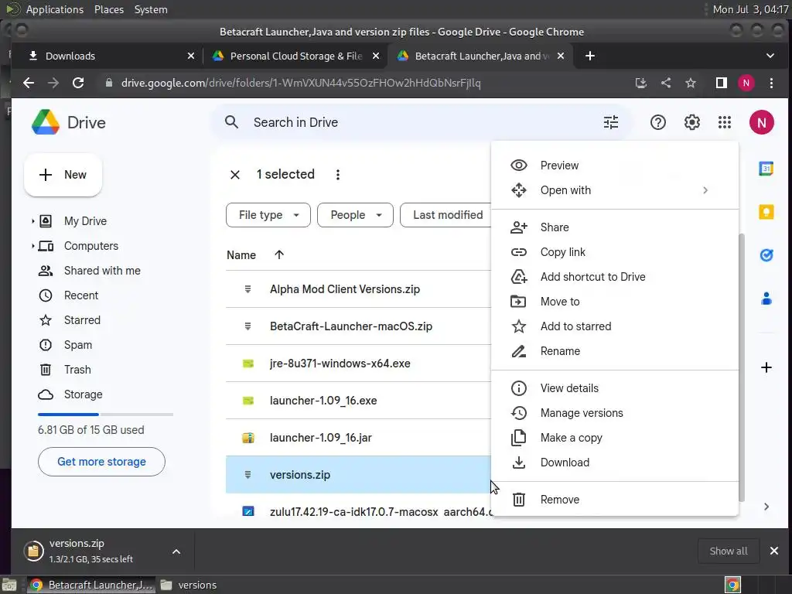Click Show all downloads button
The width and height of the screenshot is (792, 594).
728,551
